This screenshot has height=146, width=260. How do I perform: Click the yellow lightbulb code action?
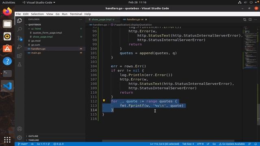pos(104,101)
